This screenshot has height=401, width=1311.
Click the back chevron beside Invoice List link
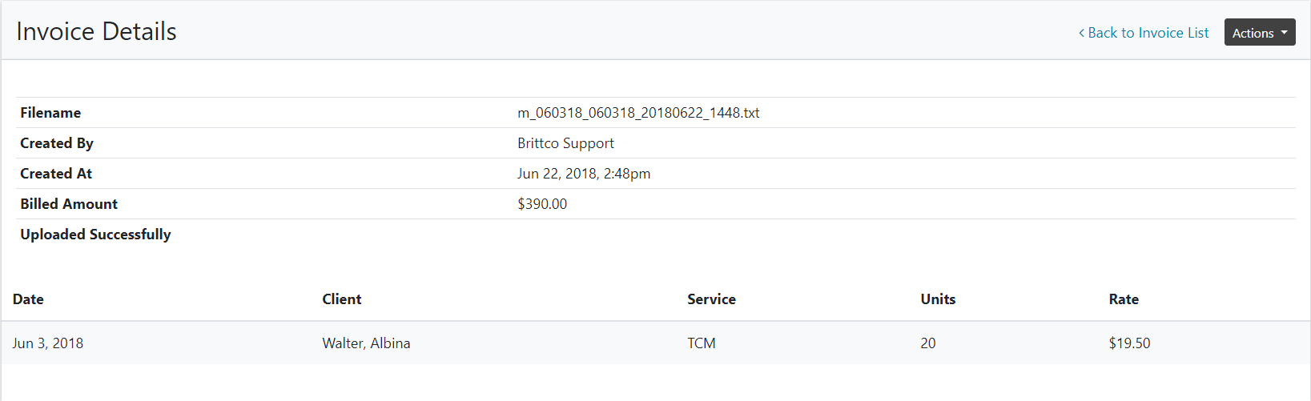pos(1081,33)
